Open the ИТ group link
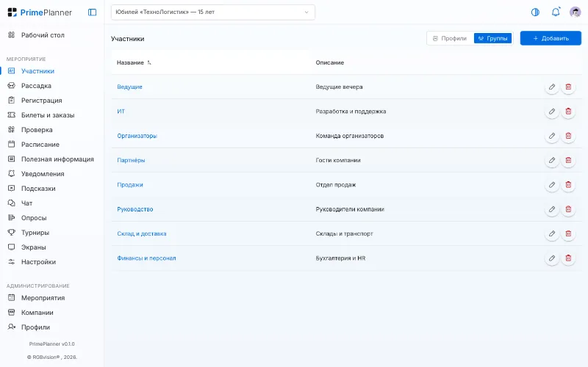588x367 pixels. pos(121,112)
